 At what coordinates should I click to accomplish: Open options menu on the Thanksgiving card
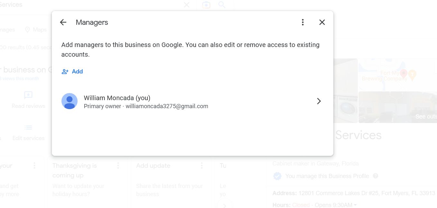click(x=118, y=165)
